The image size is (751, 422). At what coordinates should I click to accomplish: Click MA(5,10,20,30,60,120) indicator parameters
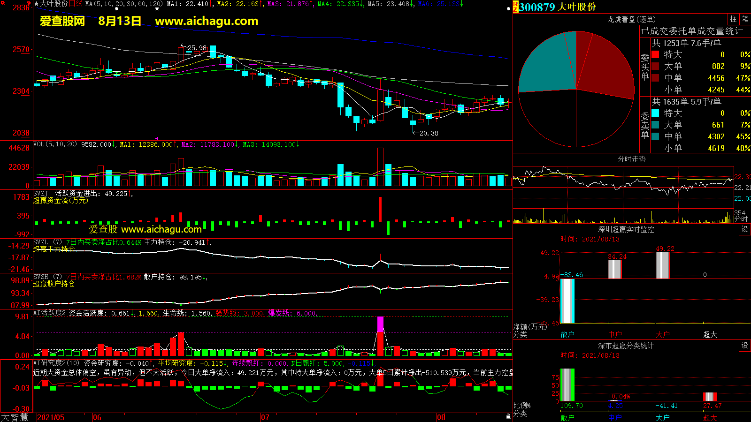[x=124, y=4]
